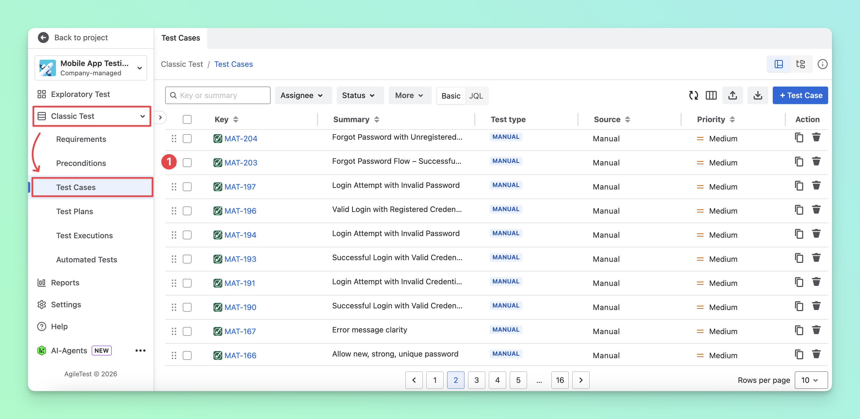Switch to the folder tree view icon
860x419 pixels.
pos(800,64)
